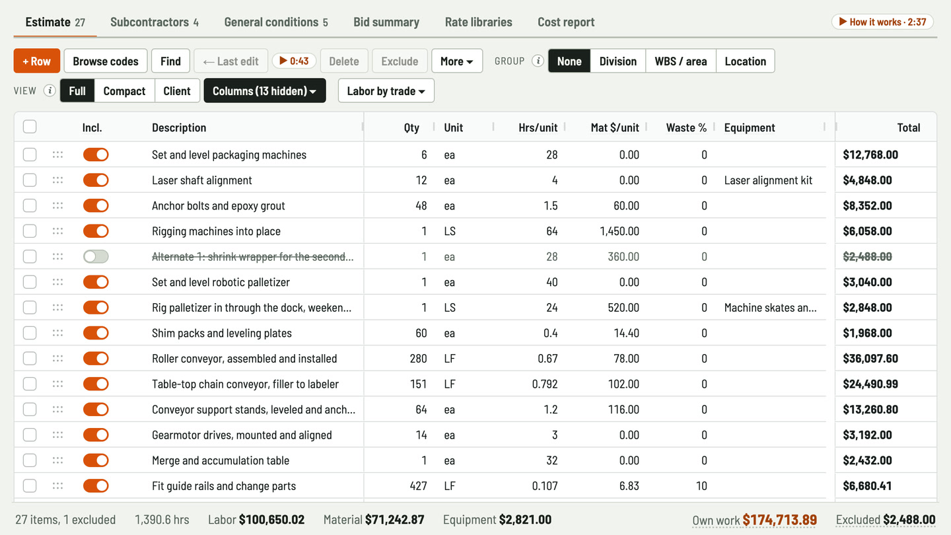Image resolution: width=951 pixels, height=535 pixels.
Task: Enable the Alternate 1 shrink wrapper include toggle
Action: click(96, 256)
